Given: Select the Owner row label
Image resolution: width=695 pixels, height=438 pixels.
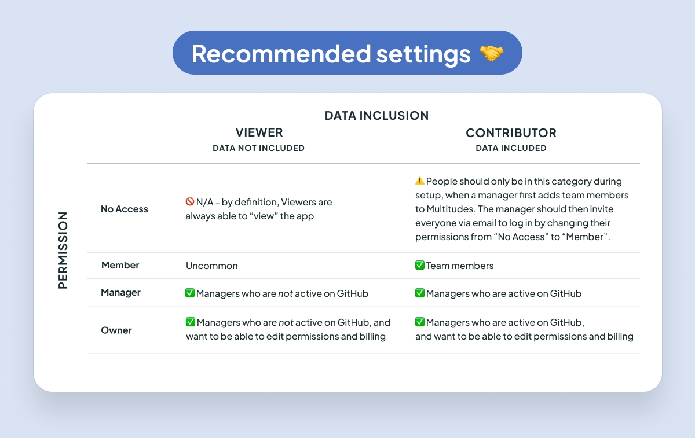Looking at the screenshot, I should pos(116,330).
